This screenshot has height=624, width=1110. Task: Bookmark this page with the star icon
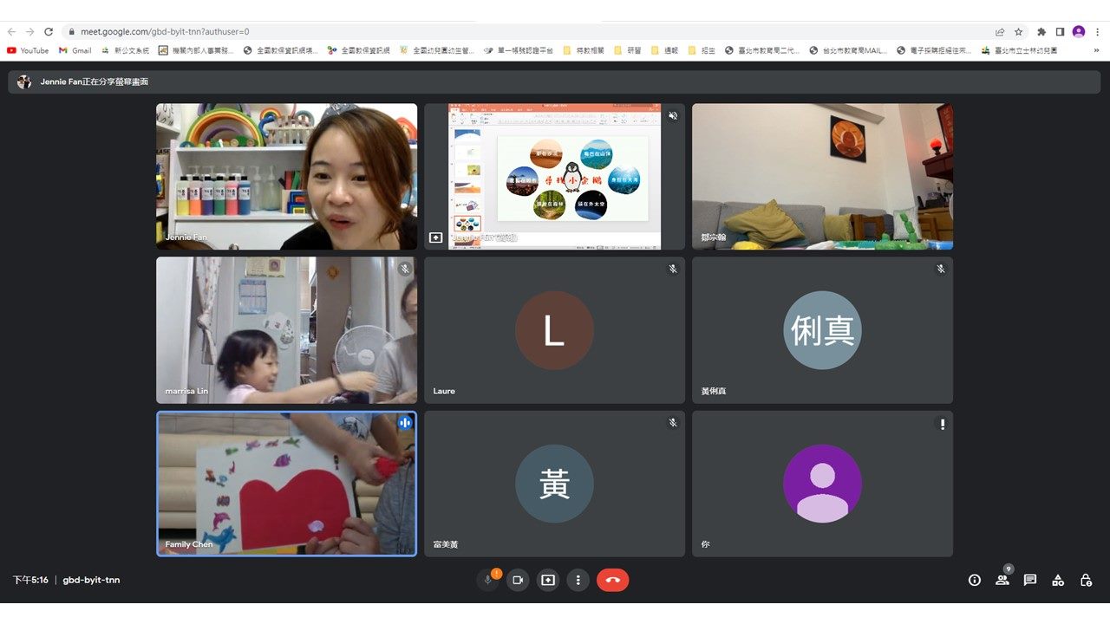coord(1019,32)
